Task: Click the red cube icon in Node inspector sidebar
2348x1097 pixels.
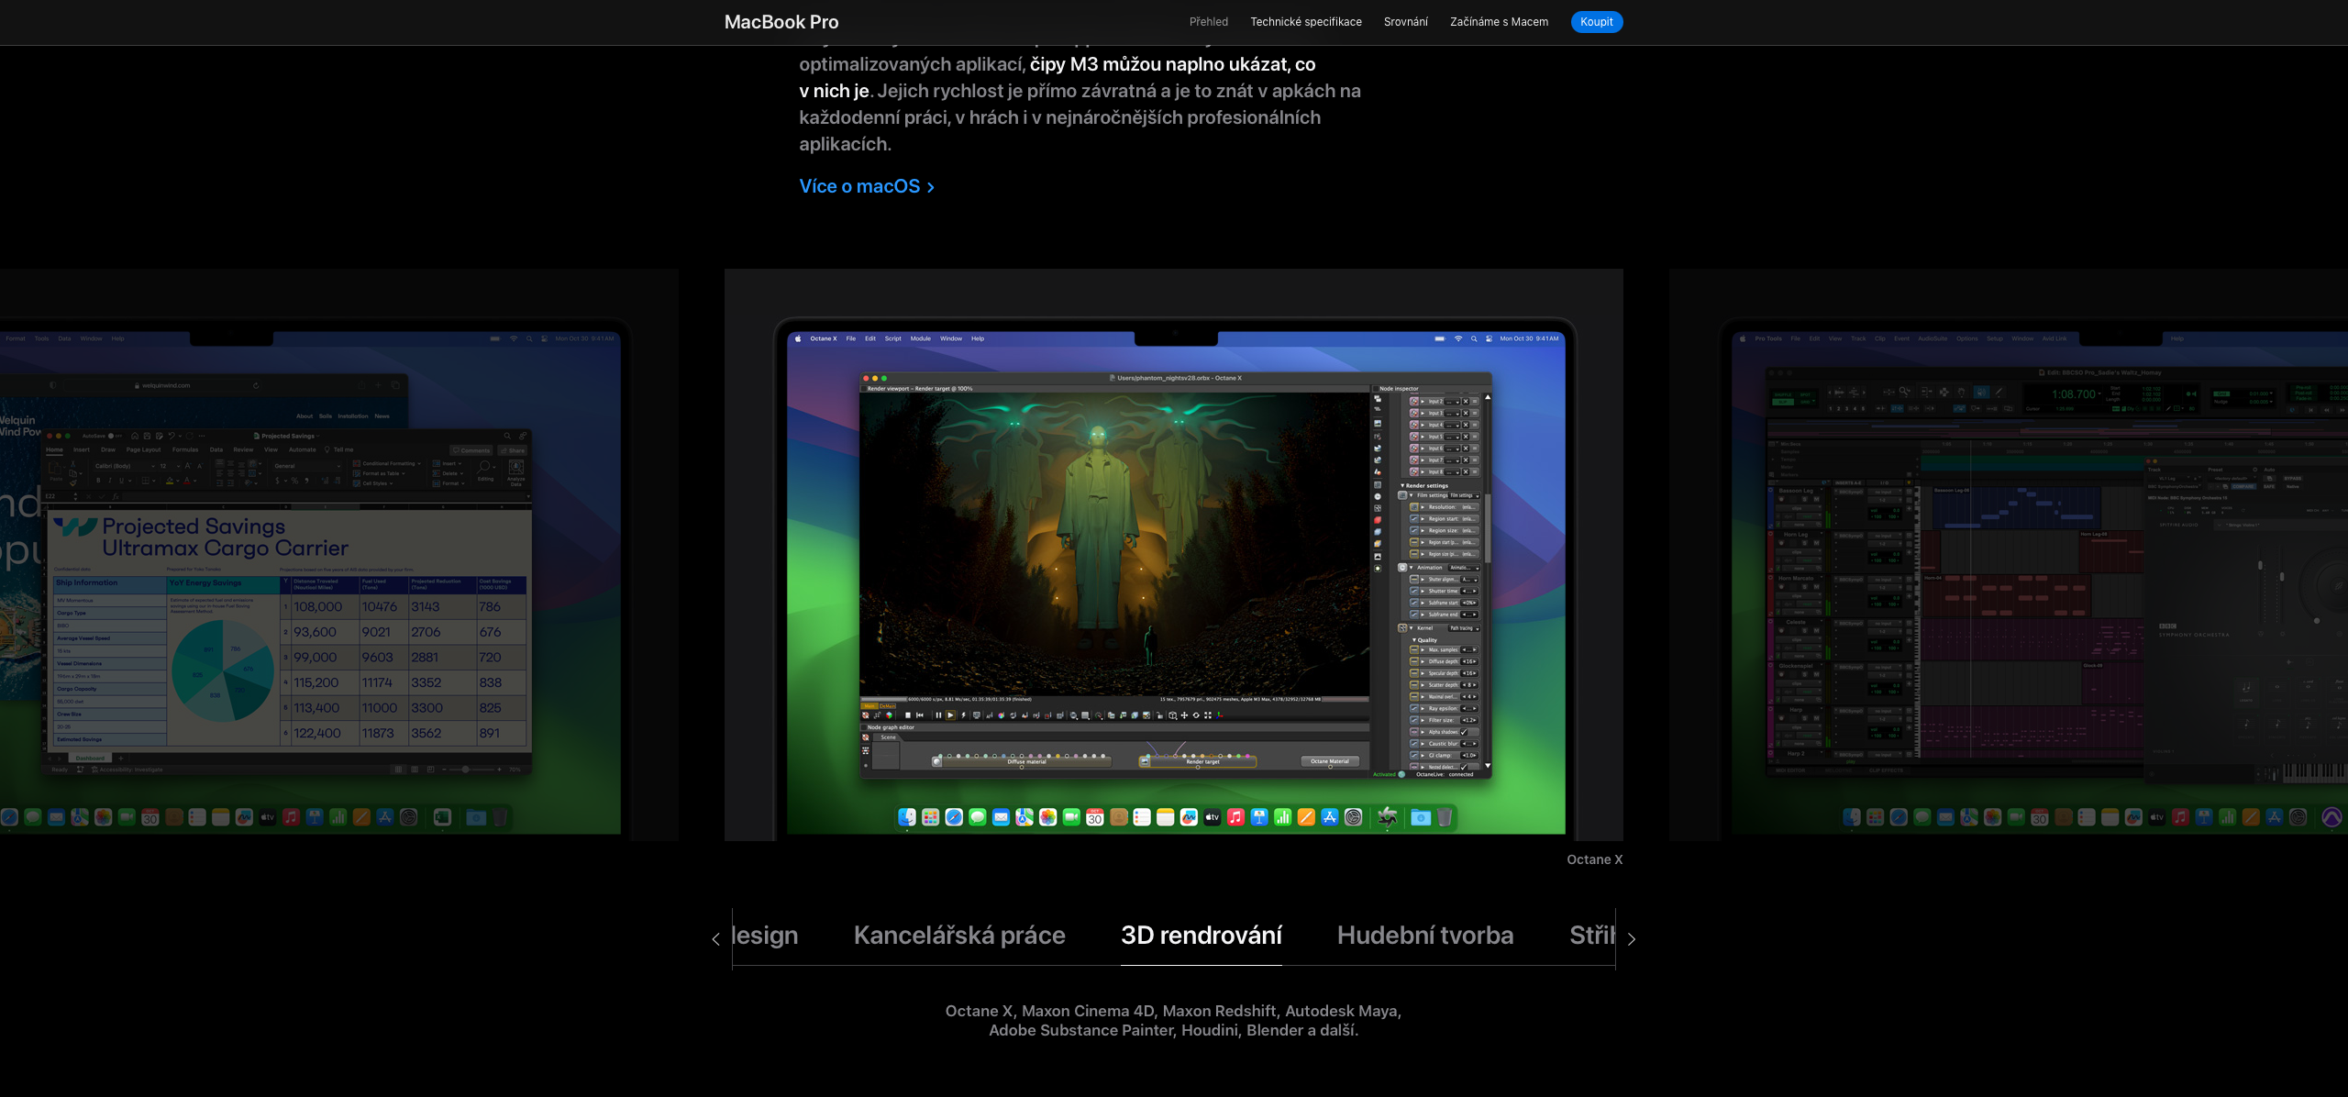Action: click(1378, 520)
